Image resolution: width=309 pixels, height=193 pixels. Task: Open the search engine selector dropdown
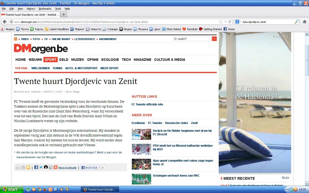(x=239, y=22)
